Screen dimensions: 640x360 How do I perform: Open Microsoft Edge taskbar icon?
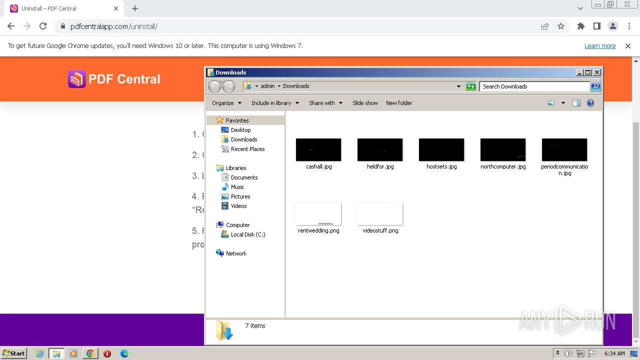pyautogui.click(x=124, y=353)
